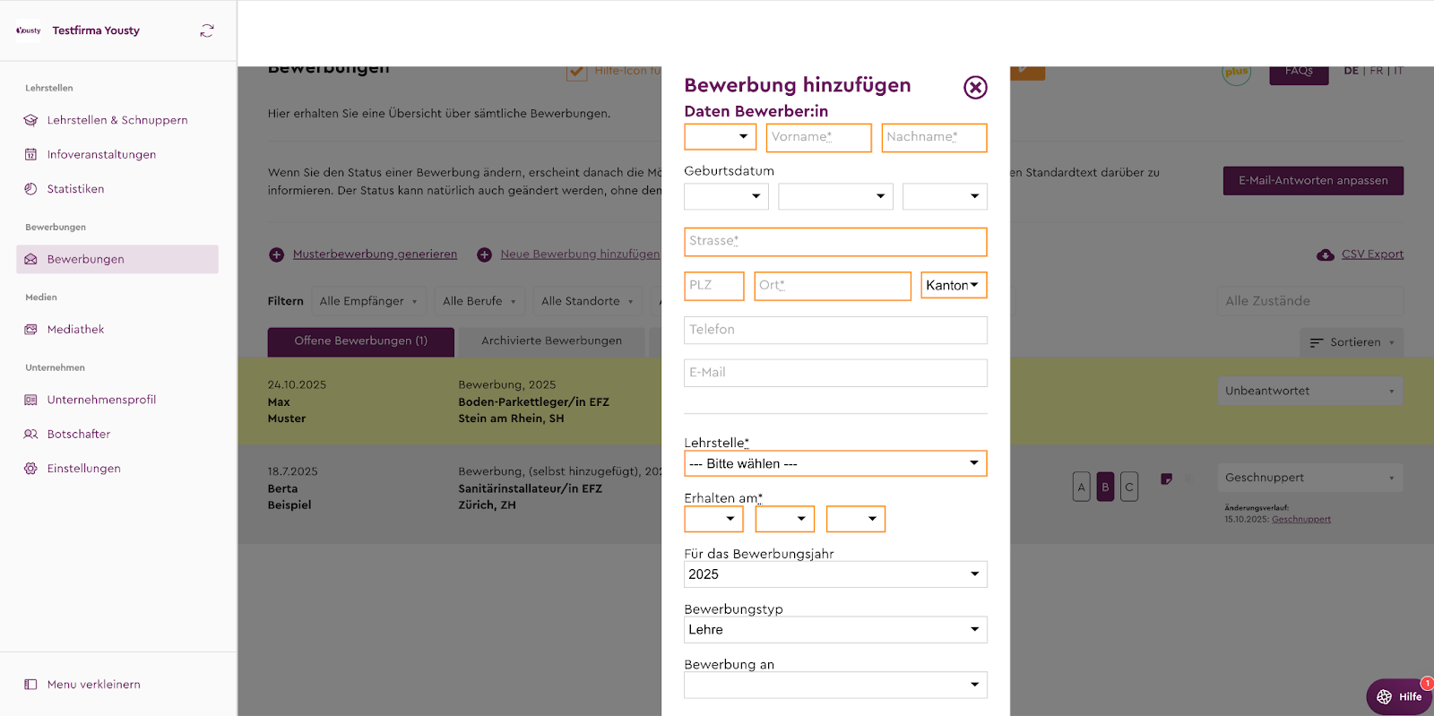The width and height of the screenshot is (1434, 716).
Task: Open the Bewerbungstyp dropdown showing Lehre
Action: point(834,630)
